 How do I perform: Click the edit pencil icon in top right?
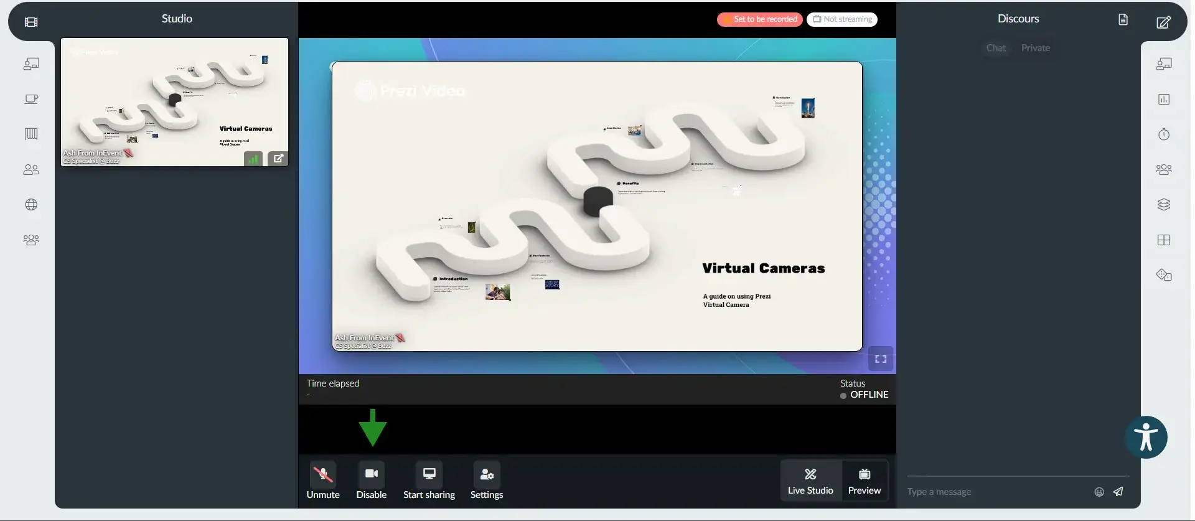[1163, 22]
